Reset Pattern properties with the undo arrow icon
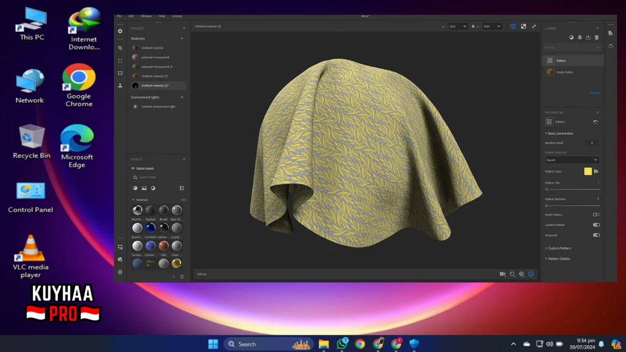The height and width of the screenshot is (352, 626). [x=596, y=122]
